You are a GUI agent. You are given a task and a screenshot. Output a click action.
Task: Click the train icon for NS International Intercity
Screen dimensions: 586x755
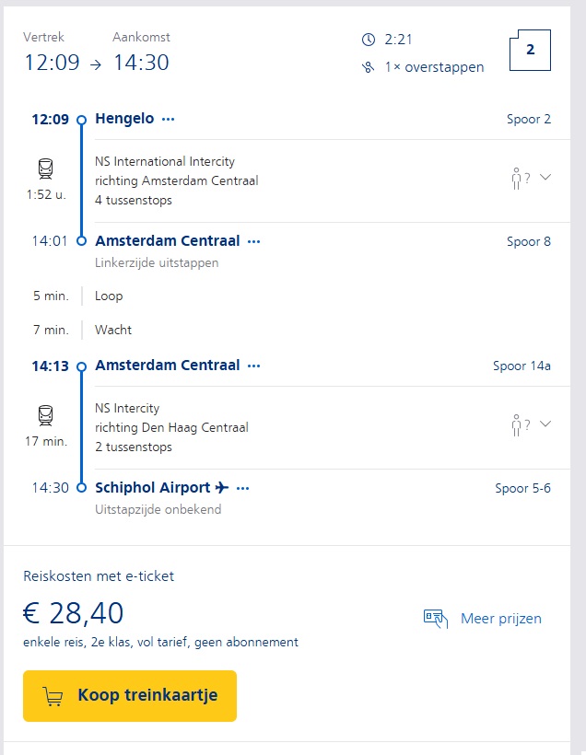pos(46,169)
